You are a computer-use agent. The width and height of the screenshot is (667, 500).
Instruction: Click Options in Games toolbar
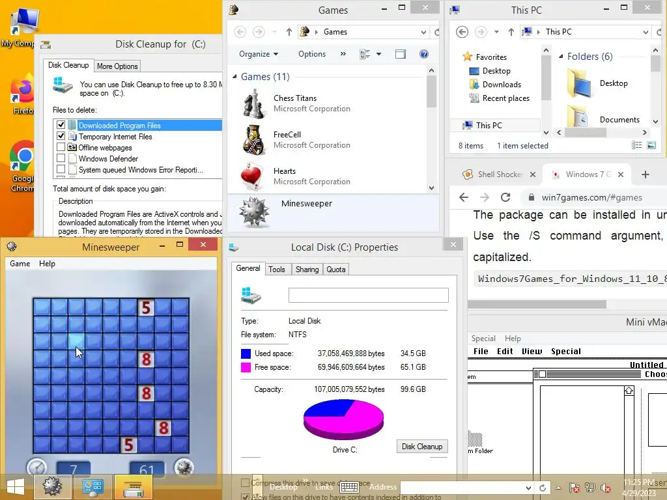(312, 54)
